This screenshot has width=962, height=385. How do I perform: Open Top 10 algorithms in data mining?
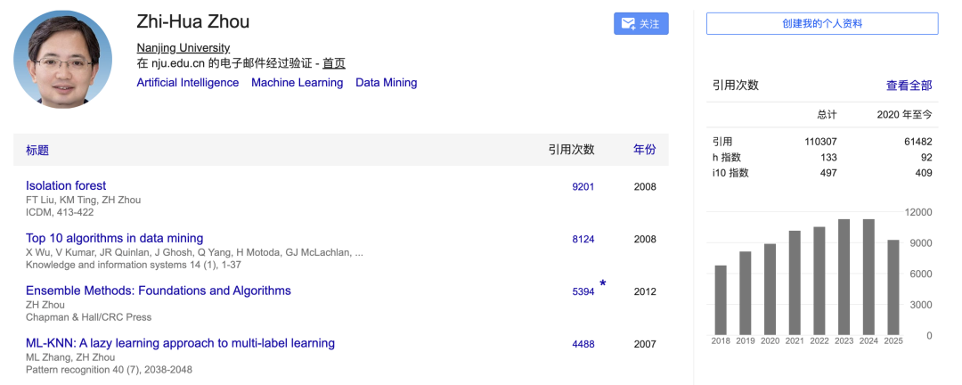114,238
